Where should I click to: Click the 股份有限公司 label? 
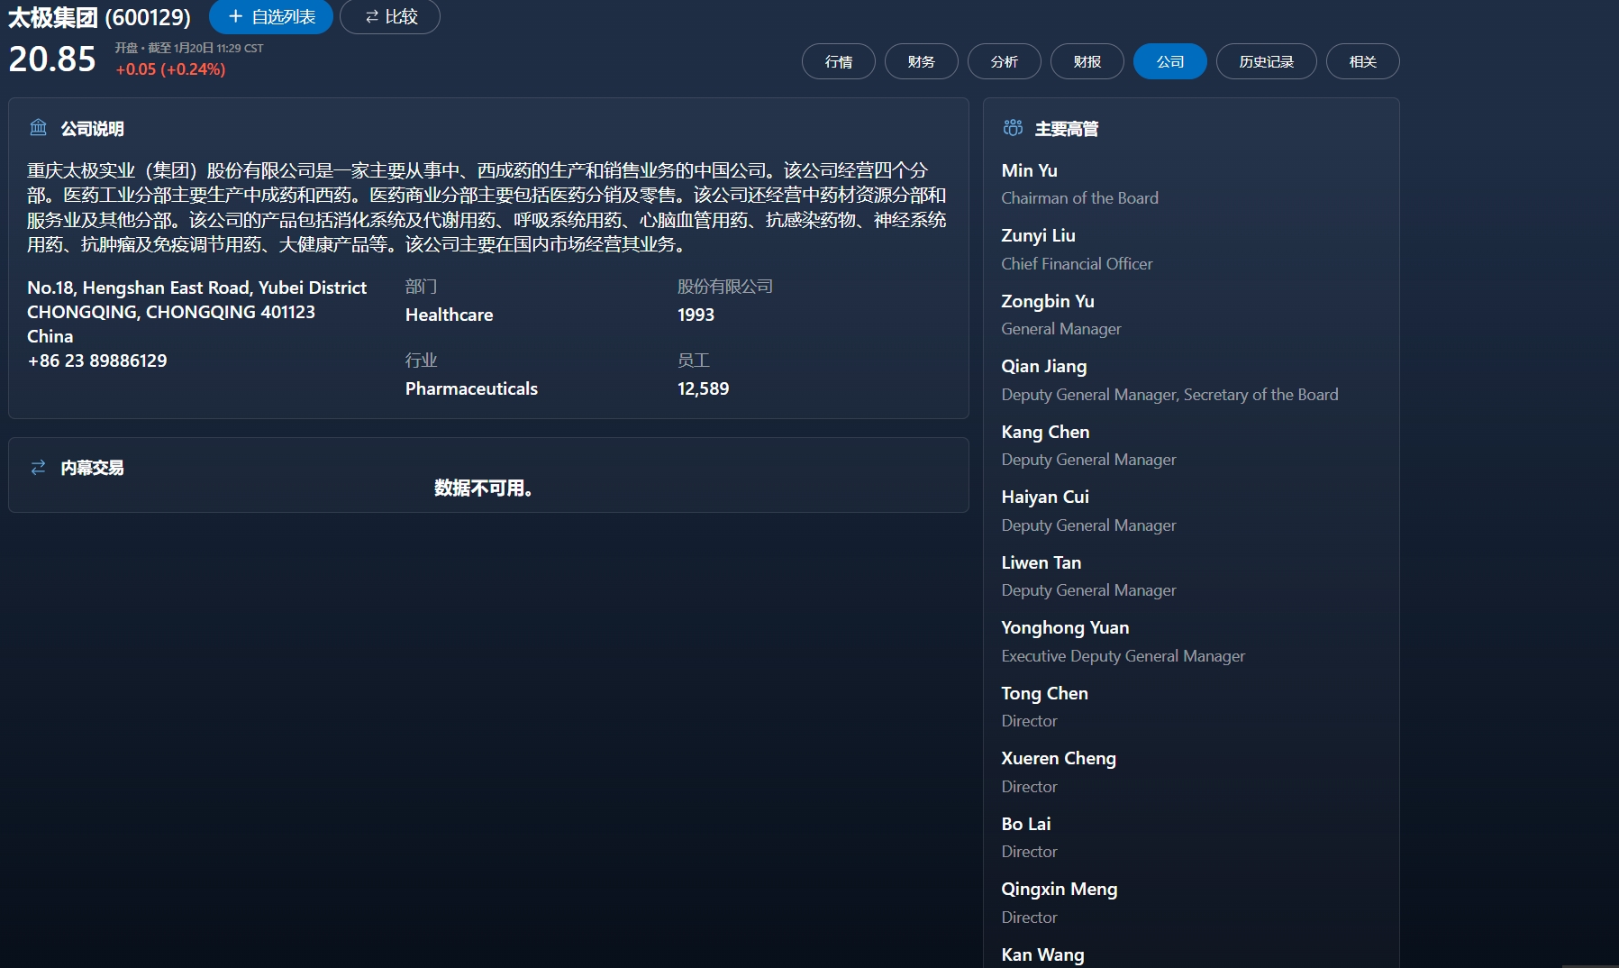coord(725,287)
